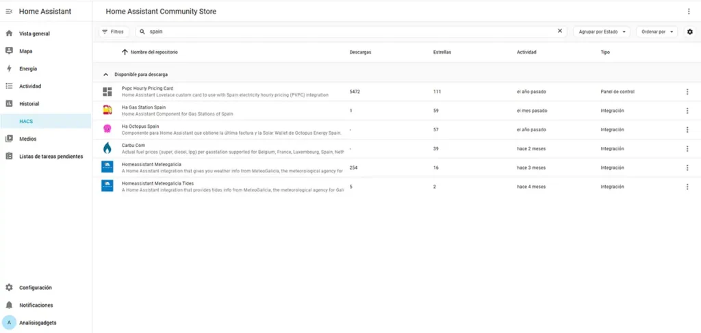This screenshot has height=333, width=701.
Task: Collapse the Disponible para descarga group
Action: click(x=106, y=75)
